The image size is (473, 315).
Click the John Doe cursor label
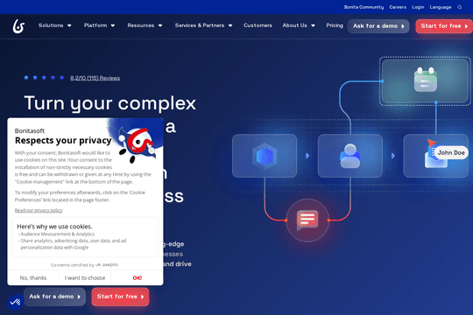click(x=451, y=153)
